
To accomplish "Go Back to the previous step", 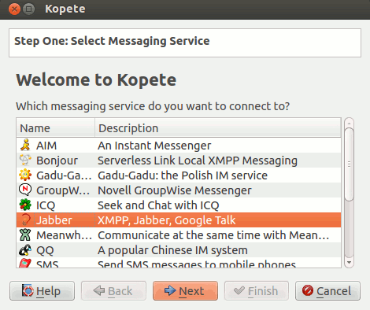I will pos(113,291).
